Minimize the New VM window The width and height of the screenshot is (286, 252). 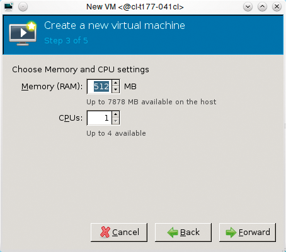248,7
